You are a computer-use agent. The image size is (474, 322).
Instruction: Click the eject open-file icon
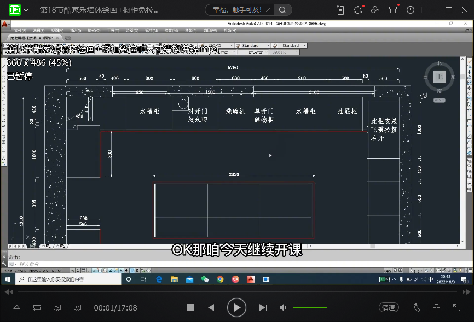[x=16, y=308]
